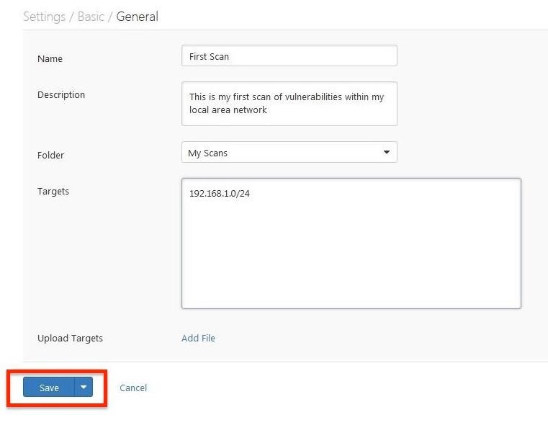The image size is (548, 425).
Task: Click Add File to upload targets
Action: [x=198, y=338]
